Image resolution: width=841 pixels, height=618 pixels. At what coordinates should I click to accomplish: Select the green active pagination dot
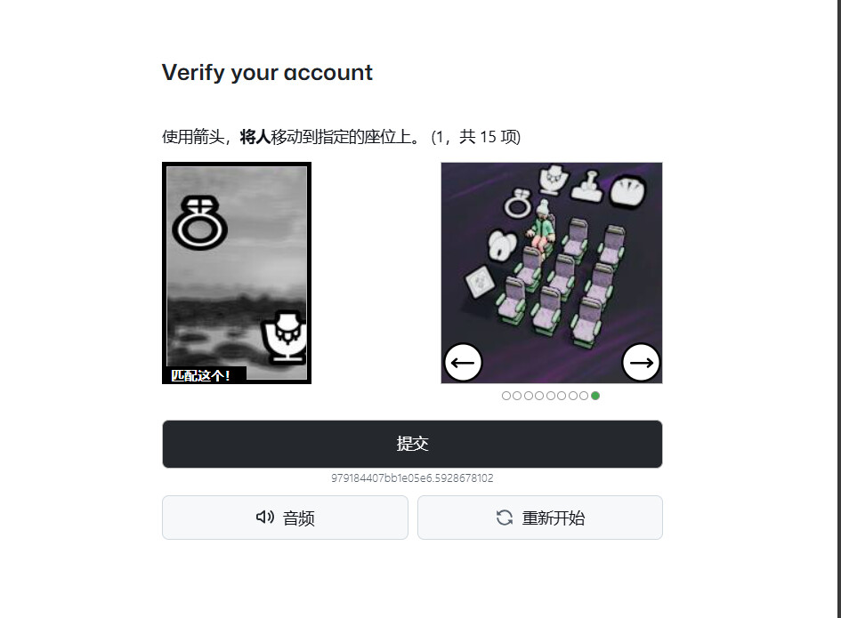click(x=595, y=396)
